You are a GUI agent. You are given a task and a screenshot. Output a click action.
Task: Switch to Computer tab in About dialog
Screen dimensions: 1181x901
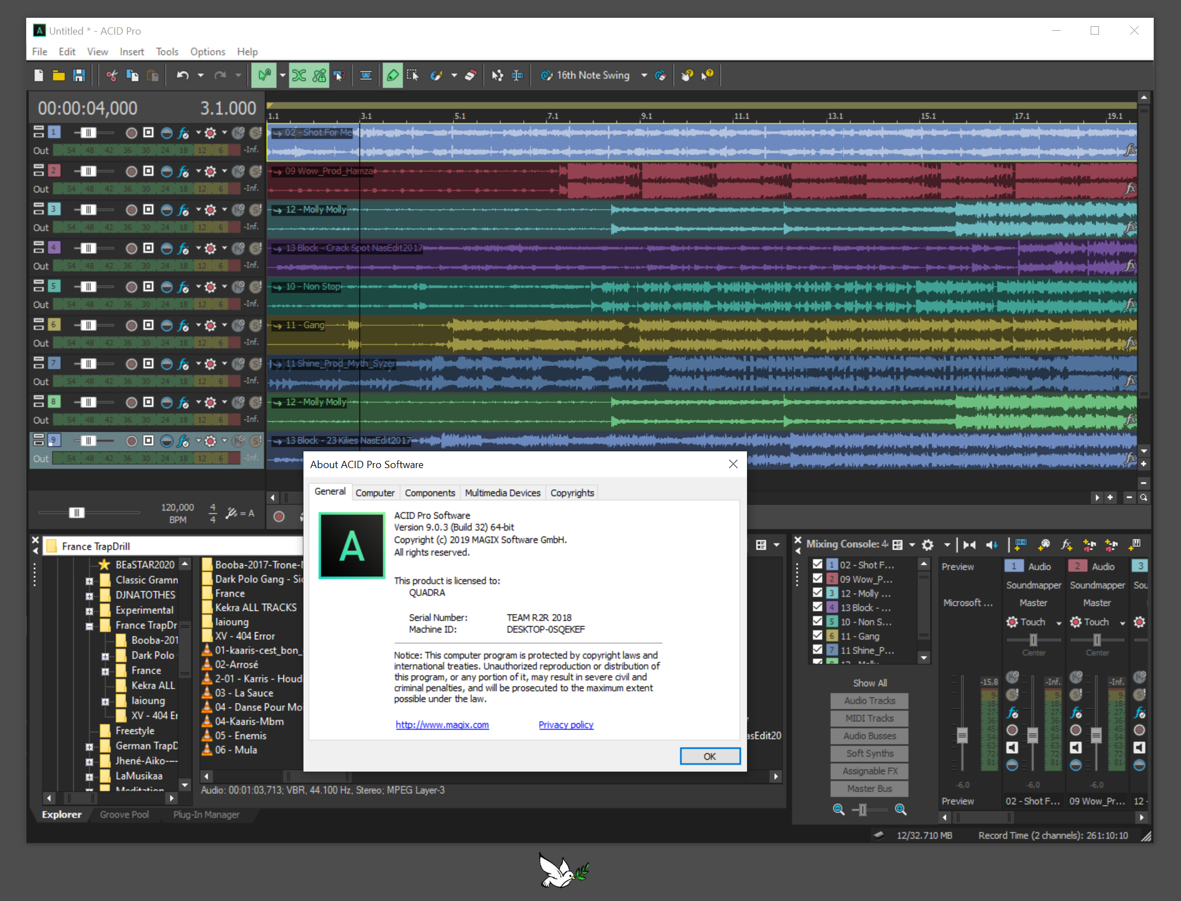[375, 493]
